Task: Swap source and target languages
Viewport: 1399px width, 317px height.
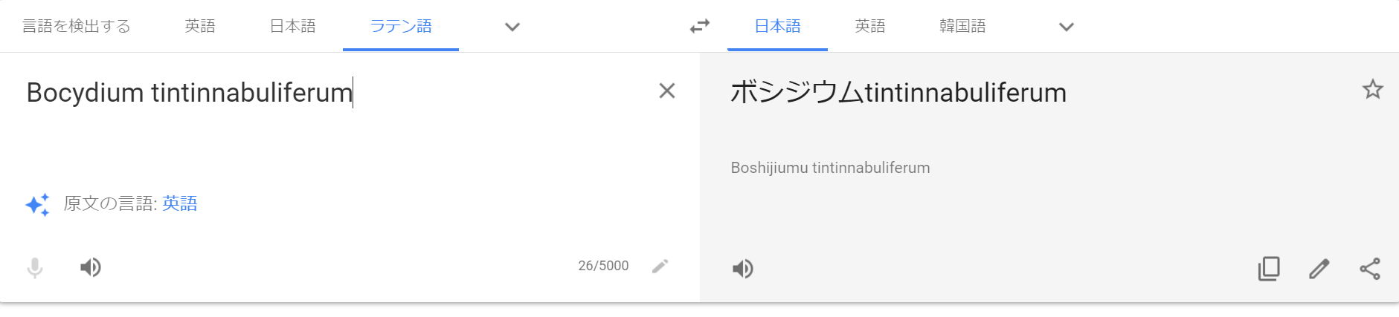Action: 699,27
